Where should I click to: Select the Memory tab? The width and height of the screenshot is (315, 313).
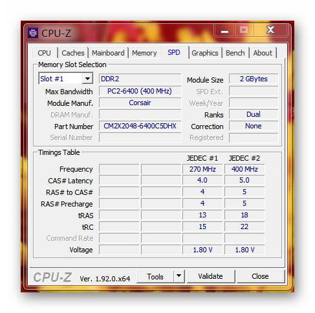[x=144, y=53]
